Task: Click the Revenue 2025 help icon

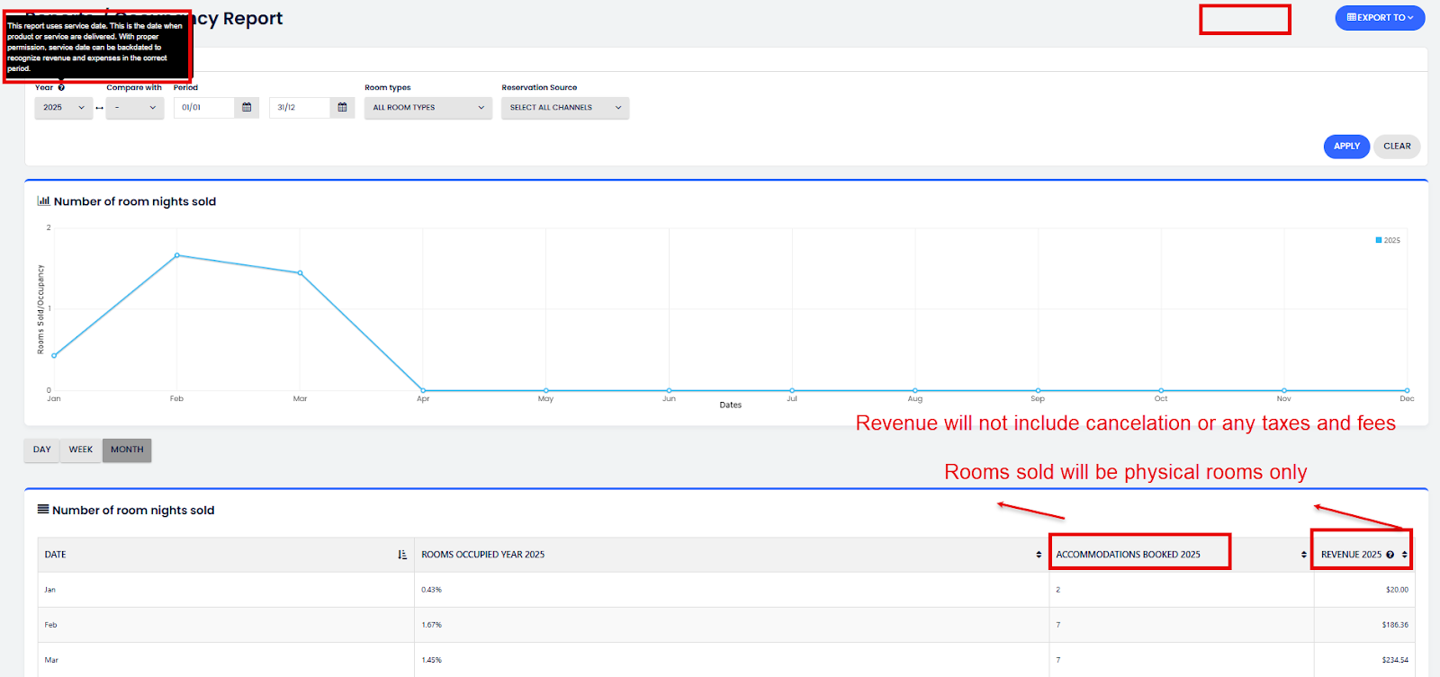Action: point(1390,555)
